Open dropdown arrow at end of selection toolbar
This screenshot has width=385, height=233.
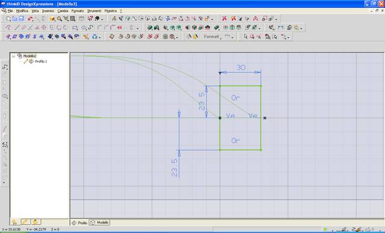[289, 37]
